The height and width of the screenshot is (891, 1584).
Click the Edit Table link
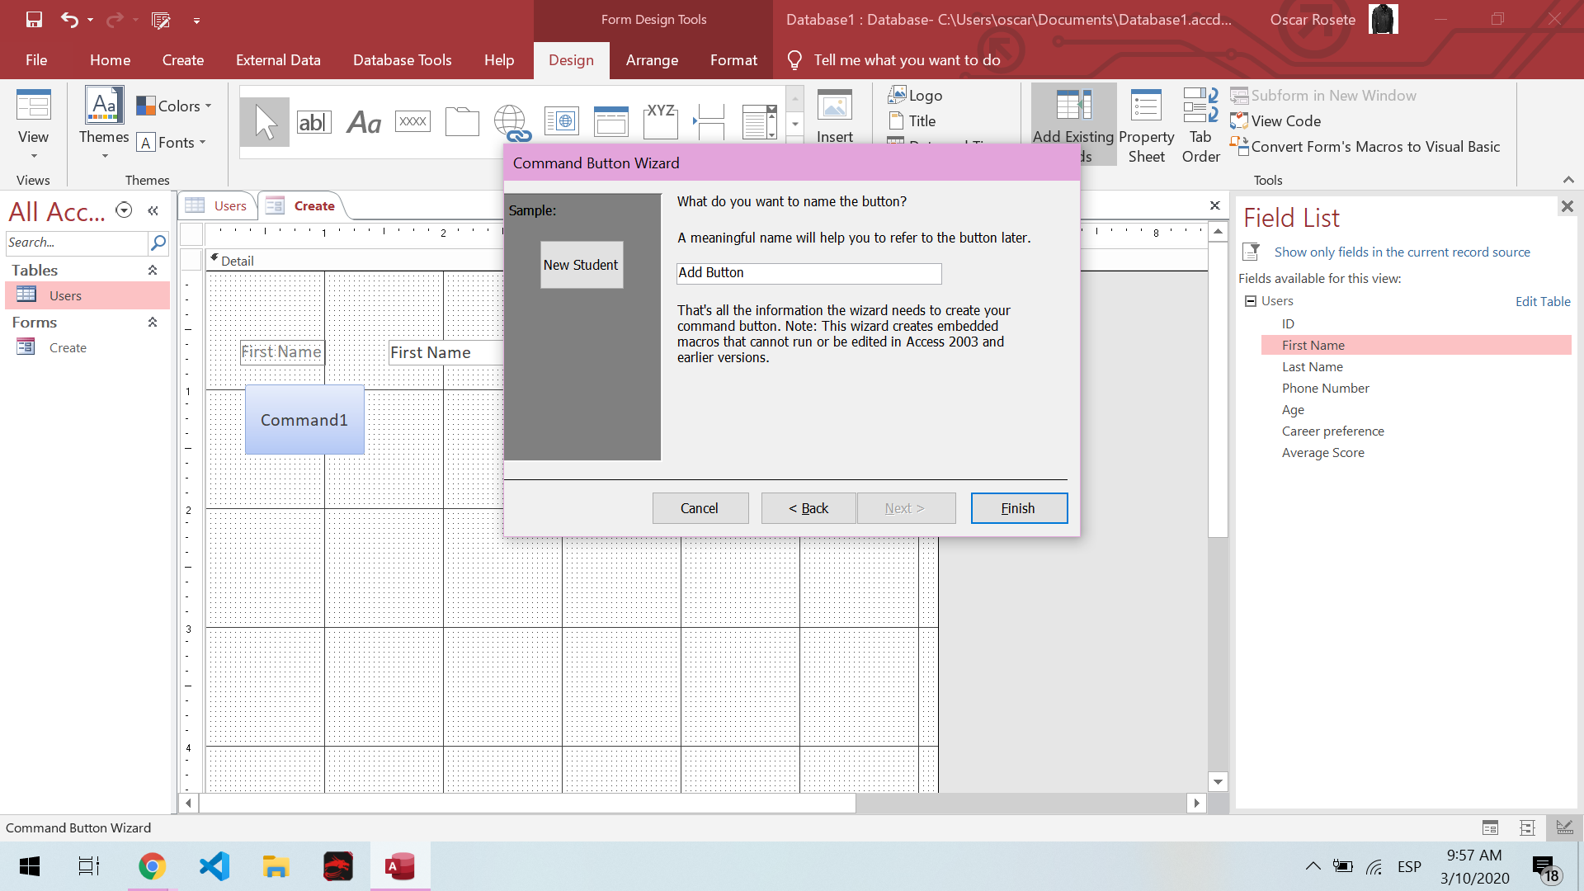pyautogui.click(x=1542, y=301)
